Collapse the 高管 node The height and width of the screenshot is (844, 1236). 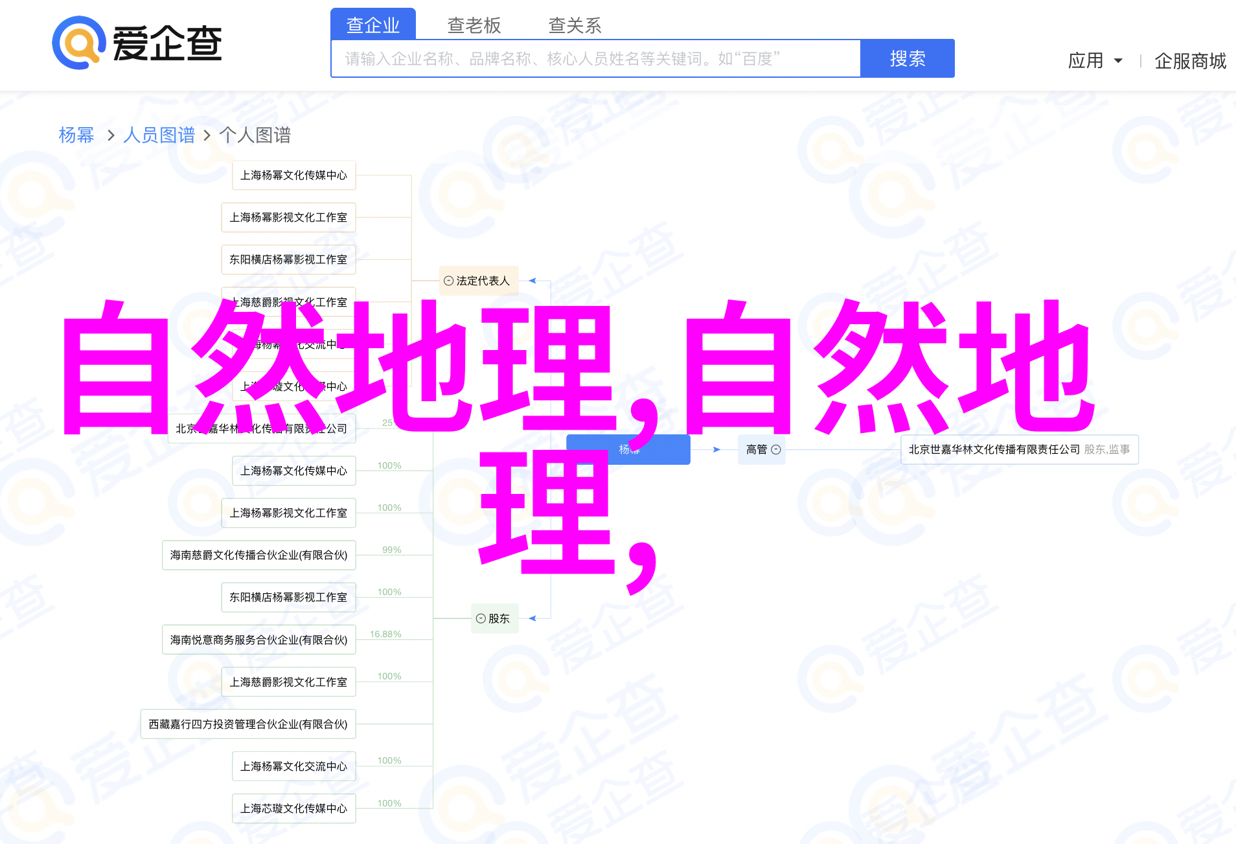[776, 449]
